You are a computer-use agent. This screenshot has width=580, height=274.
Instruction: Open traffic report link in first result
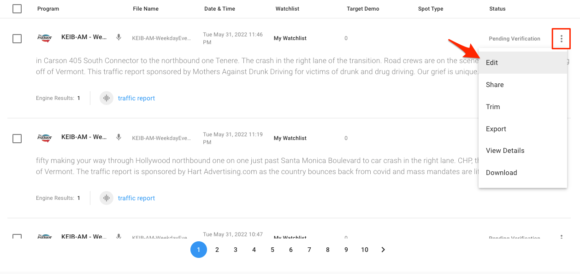coord(136,98)
